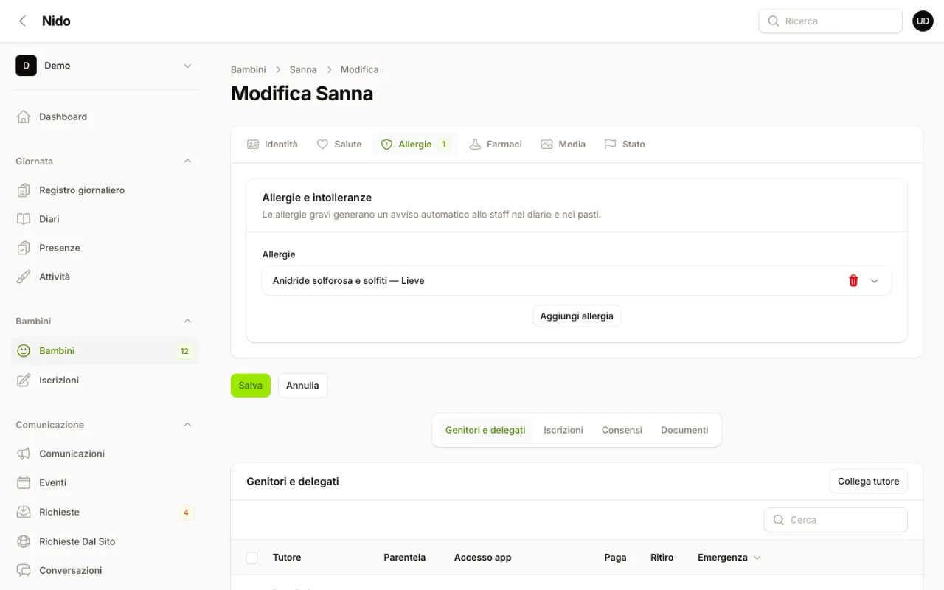Click the Aggiungi allergia button
944x590 pixels.
tap(577, 316)
